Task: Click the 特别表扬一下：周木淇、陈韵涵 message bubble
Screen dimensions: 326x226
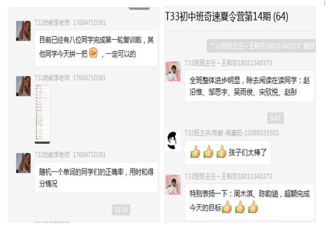Action: tap(249, 202)
